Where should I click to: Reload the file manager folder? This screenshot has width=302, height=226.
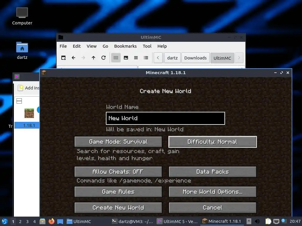104,58
